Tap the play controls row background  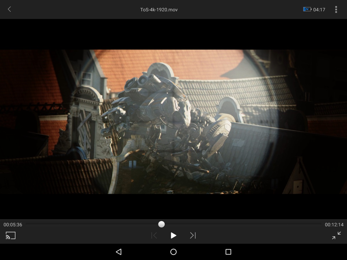[87, 235]
